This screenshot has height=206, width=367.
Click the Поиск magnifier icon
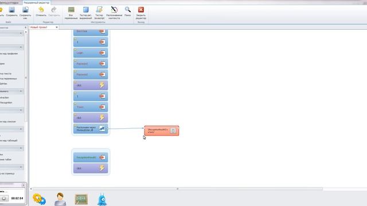click(127, 10)
